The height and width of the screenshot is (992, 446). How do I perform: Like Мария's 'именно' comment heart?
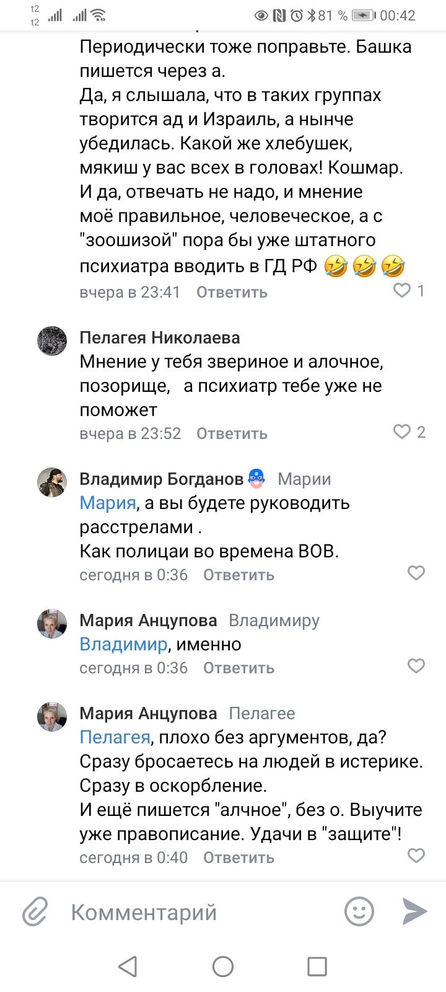416,666
